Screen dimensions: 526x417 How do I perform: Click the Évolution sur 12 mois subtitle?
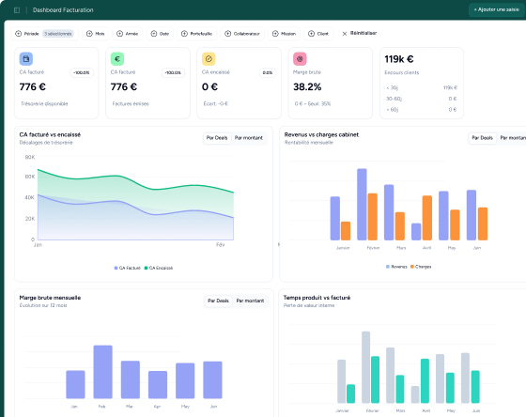point(43,305)
